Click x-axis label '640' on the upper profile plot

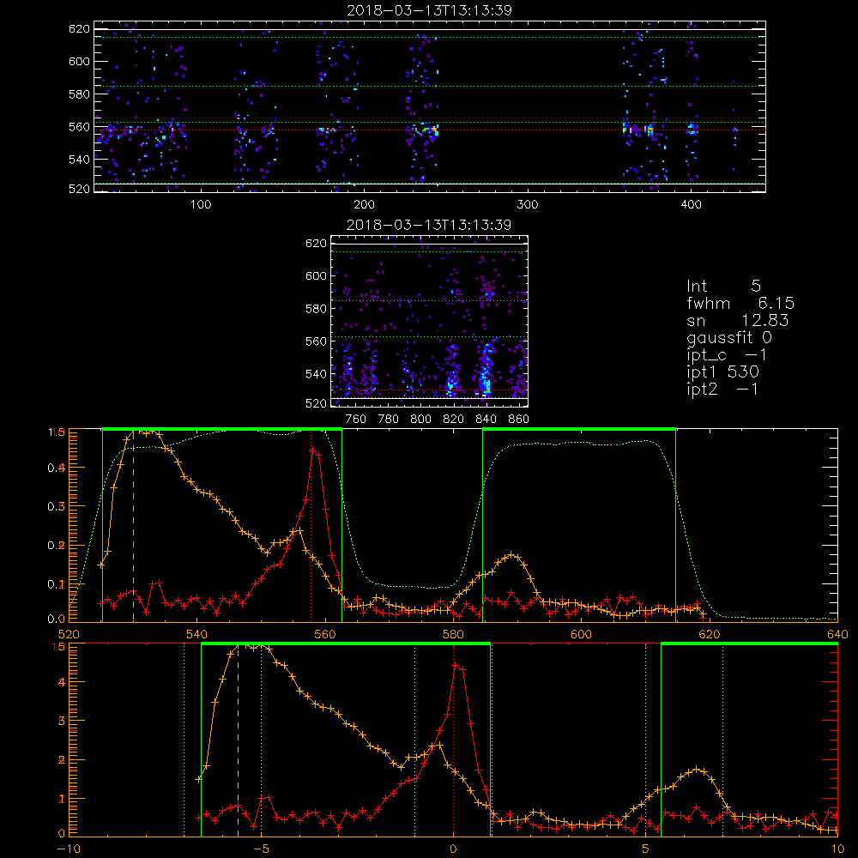coord(837,634)
